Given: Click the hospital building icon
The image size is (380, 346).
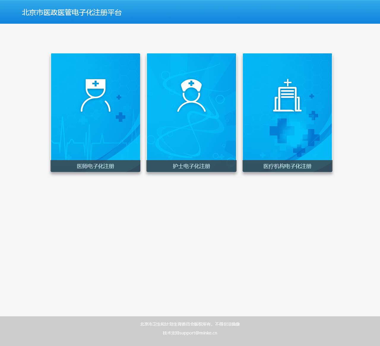Looking at the screenshot, I should (287, 95).
